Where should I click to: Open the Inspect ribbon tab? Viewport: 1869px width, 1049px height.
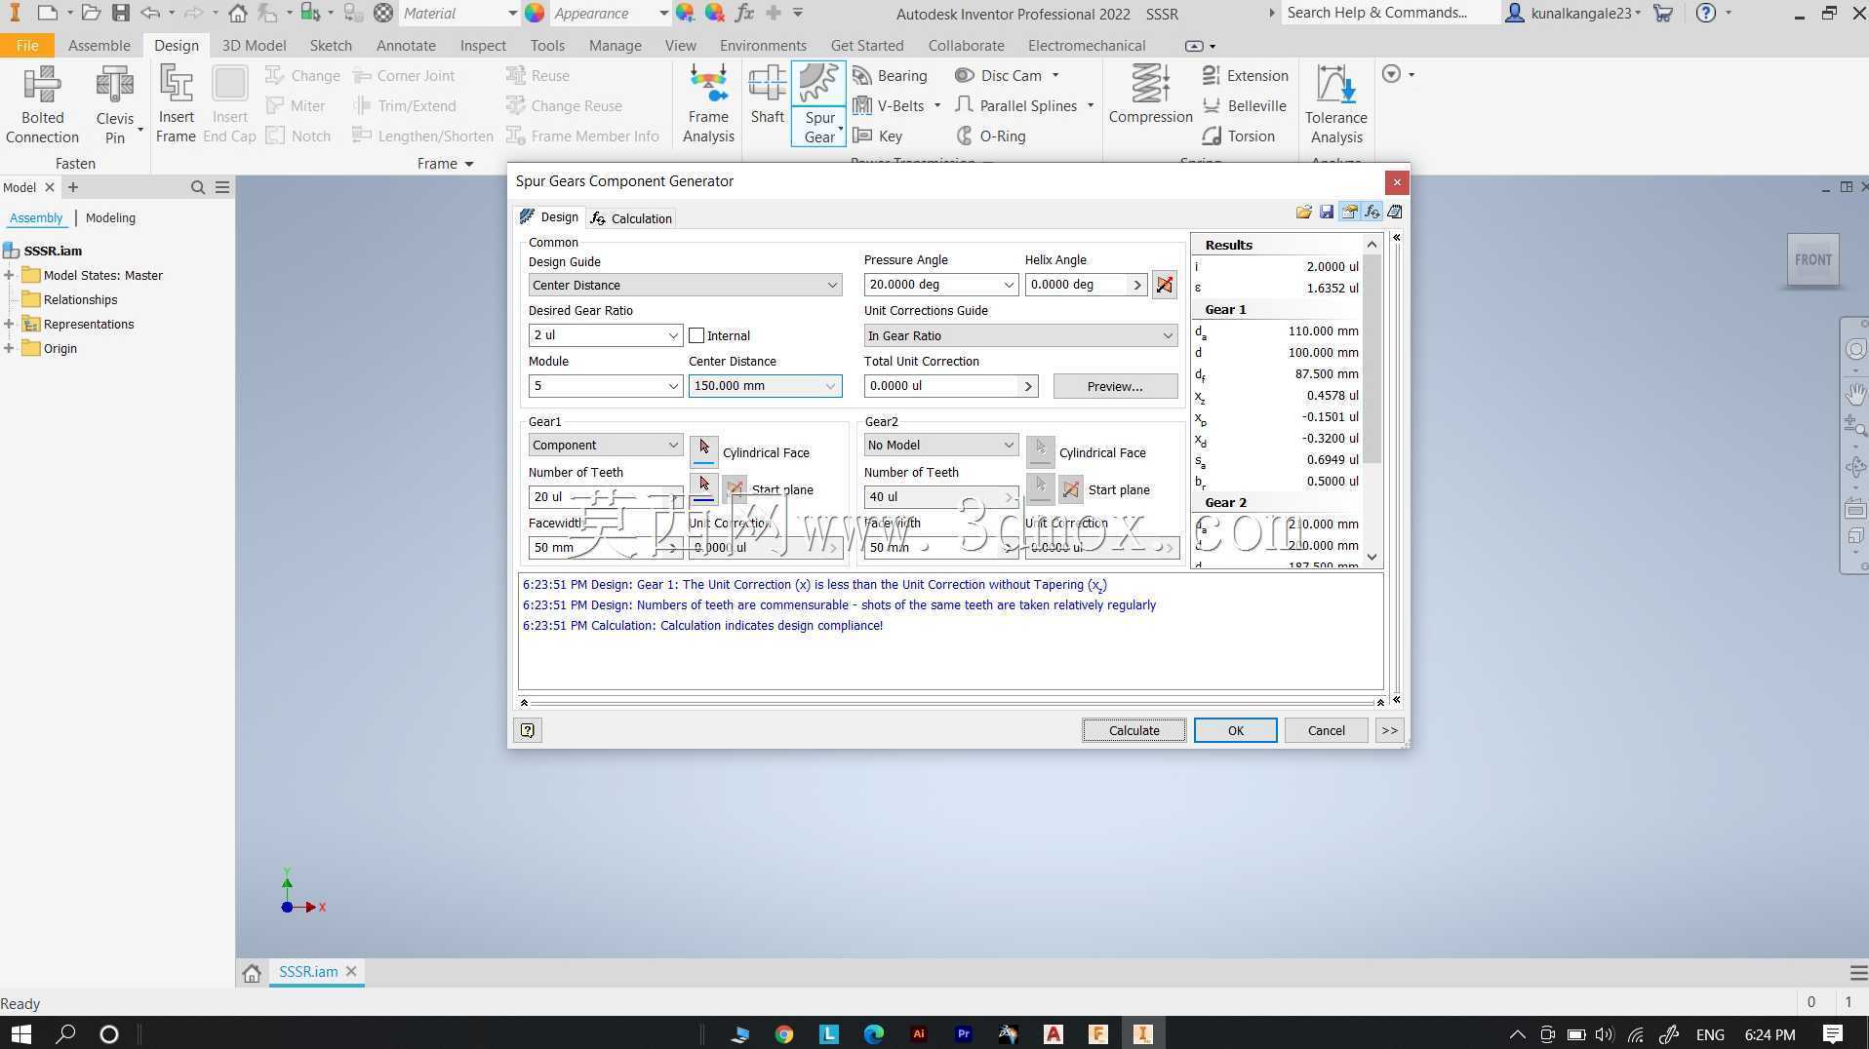tap(483, 46)
